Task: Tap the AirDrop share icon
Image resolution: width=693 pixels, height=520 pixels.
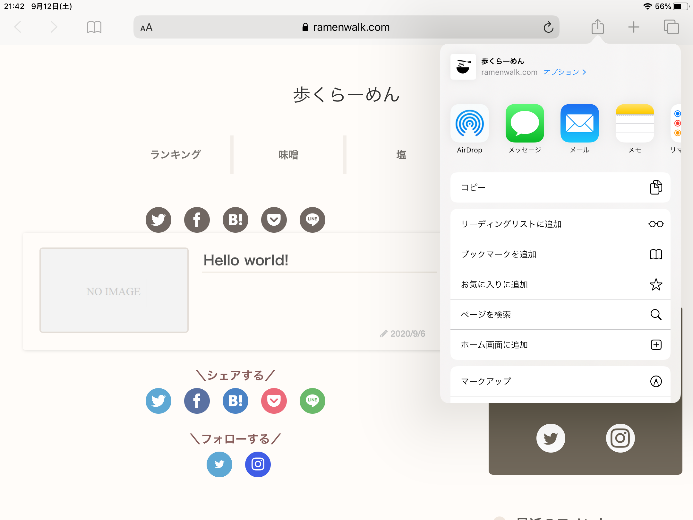Action: pyautogui.click(x=469, y=124)
